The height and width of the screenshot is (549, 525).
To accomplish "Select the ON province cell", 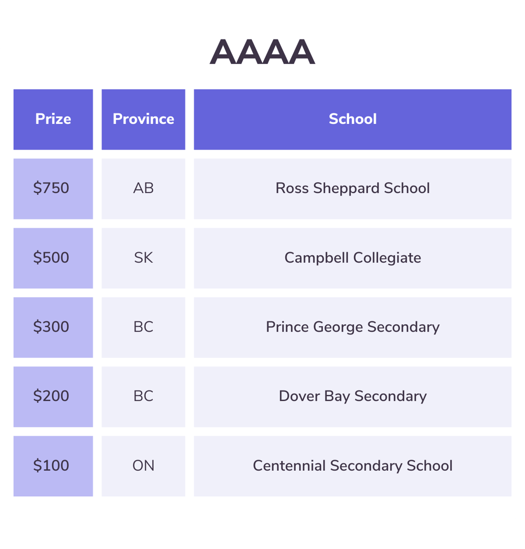I will pyautogui.click(x=143, y=466).
